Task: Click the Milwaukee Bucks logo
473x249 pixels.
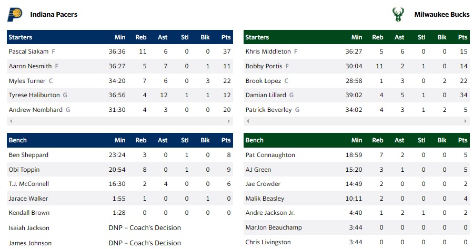Action: [398, 15]
